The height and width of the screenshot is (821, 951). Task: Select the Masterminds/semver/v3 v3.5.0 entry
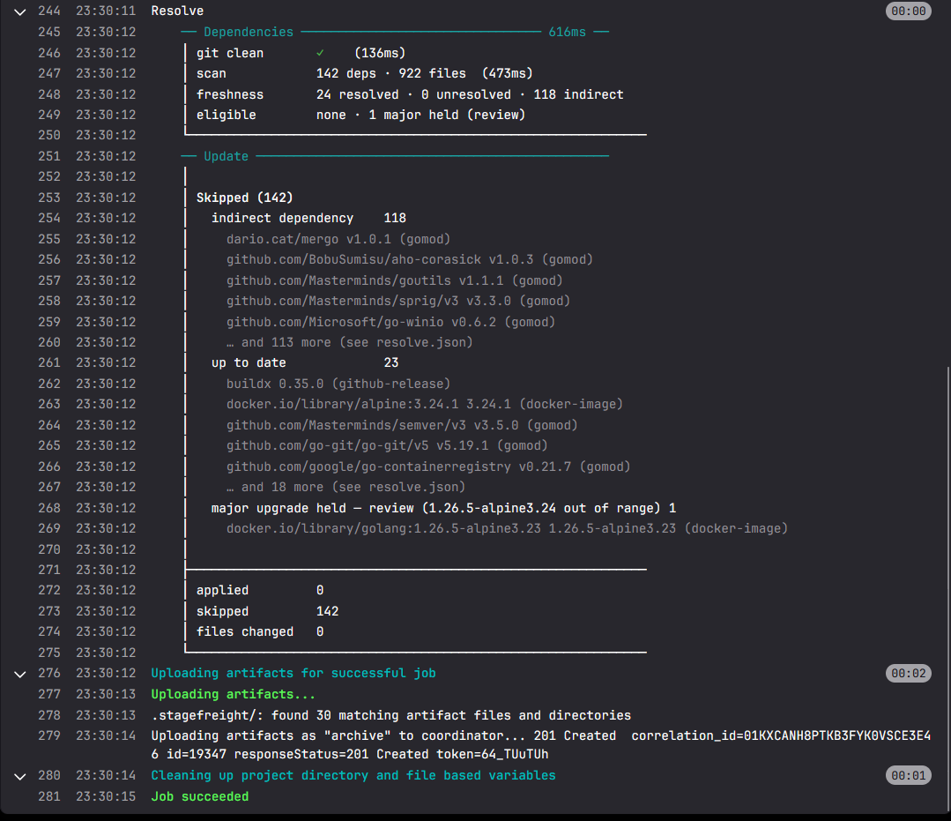[402, 425]
